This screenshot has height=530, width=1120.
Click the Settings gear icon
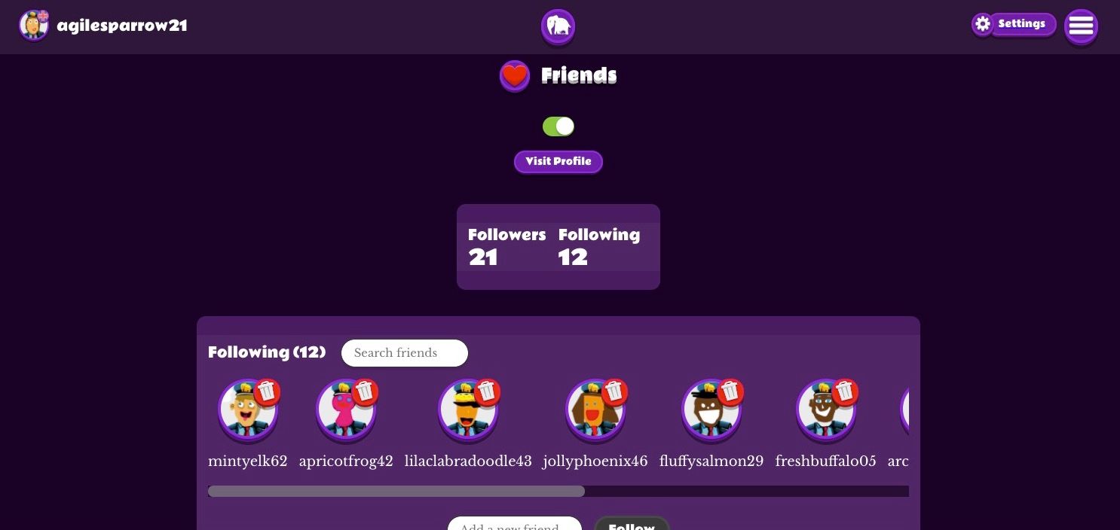982,24
